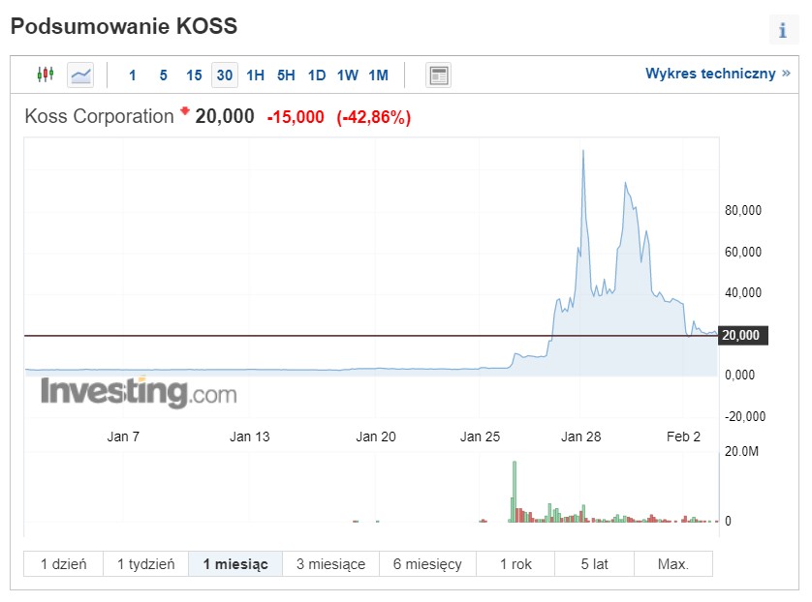Switch interval to 1M
812x602 pixels.
[x=378, y=75]
